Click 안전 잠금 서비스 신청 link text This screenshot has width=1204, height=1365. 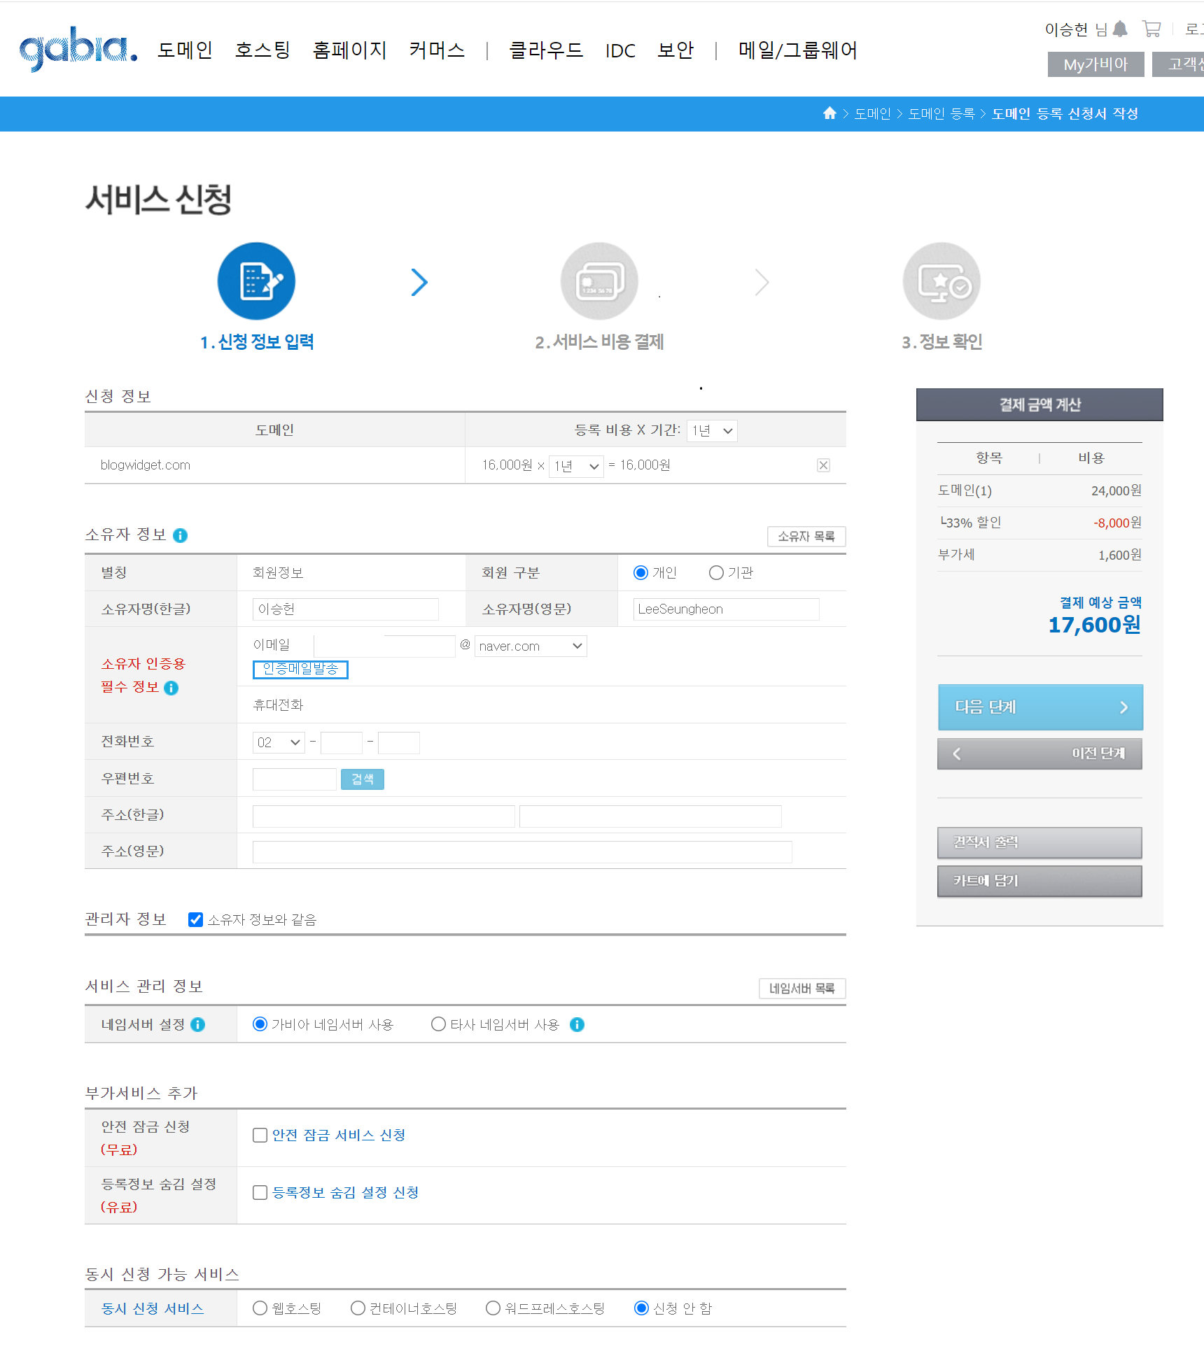(339, 1135)
